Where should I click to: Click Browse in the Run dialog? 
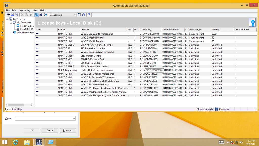(x=68, y=131)
